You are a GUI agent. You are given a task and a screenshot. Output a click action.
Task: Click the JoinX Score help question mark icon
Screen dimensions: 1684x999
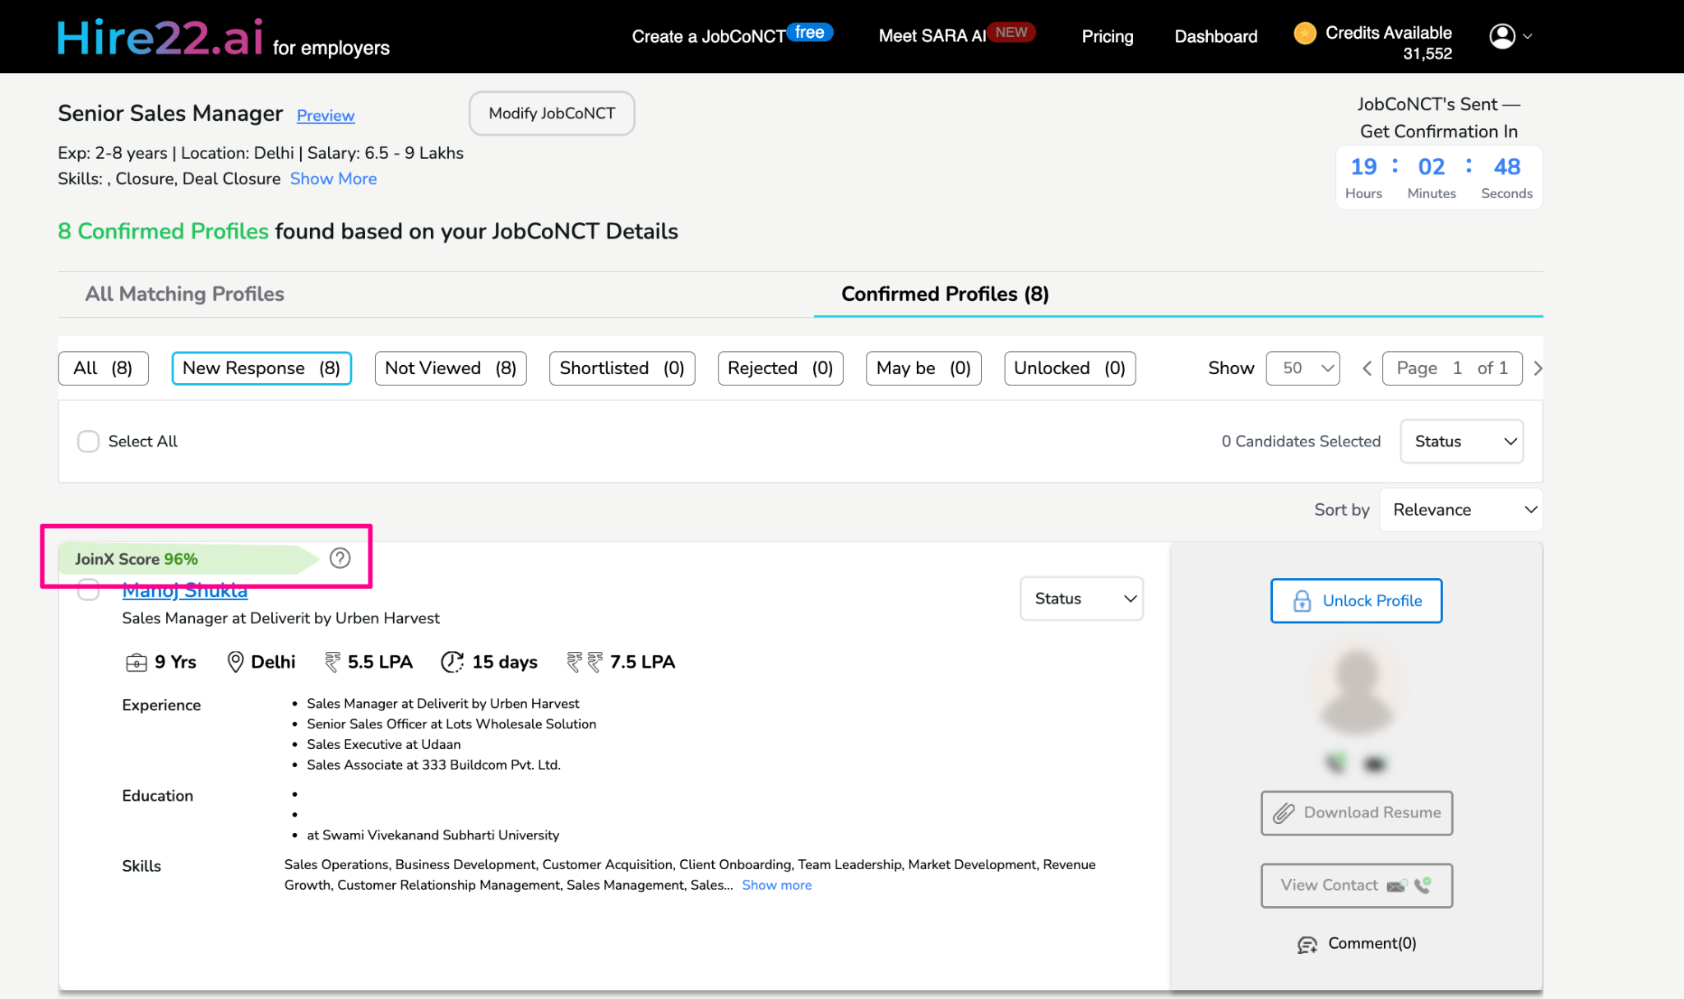(340, 558)
